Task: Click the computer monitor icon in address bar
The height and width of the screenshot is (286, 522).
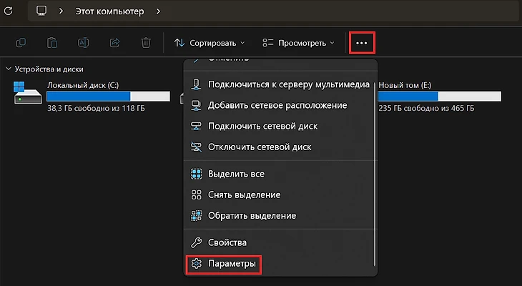Action: tap(41, 11)
